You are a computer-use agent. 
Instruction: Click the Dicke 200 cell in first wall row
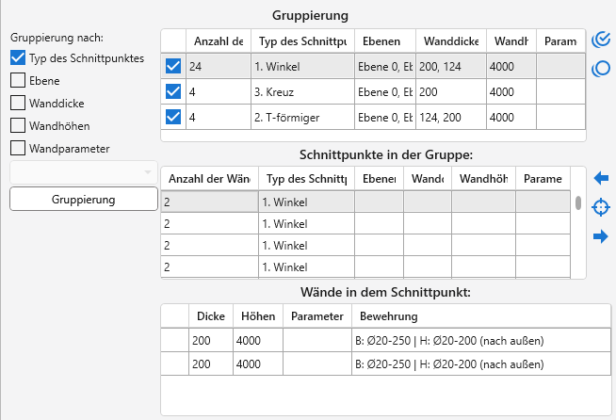[x=211, y=340]
